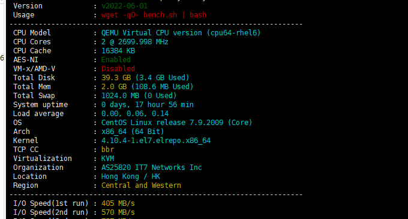Click CentOS Linux release 7.9.2009 (Core)

176,123
